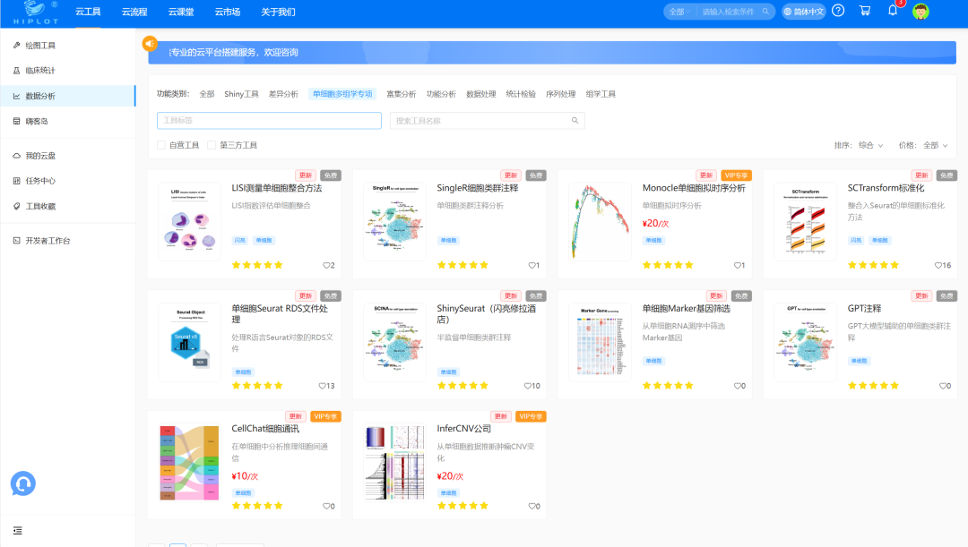Click the announcement speaker icon

coord(150,43)
